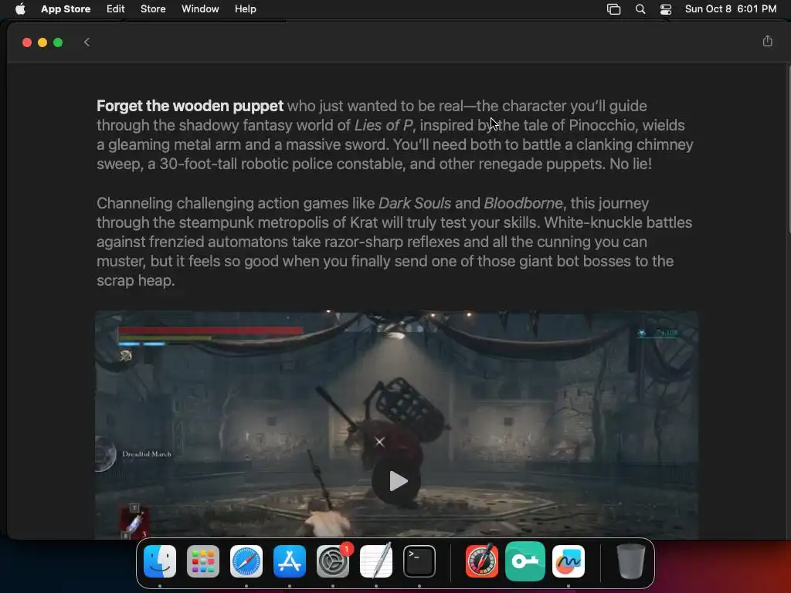Screen dimensions: 791x593
Task: Click the italic word 'Bloodborne'
Action: click(523, 203)
